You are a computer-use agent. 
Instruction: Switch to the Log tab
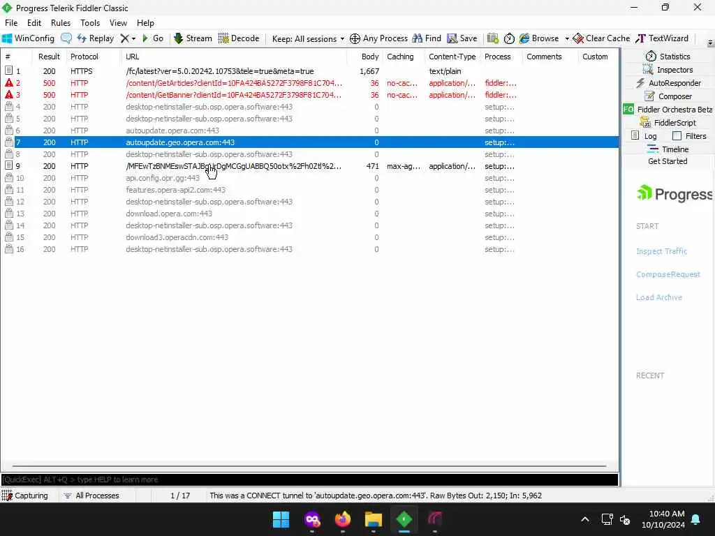pos(644,136)
